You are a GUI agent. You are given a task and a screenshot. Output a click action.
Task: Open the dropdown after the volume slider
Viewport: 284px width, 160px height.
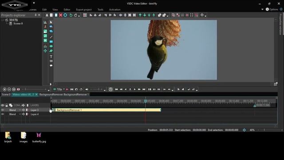(x=105, y=90)
